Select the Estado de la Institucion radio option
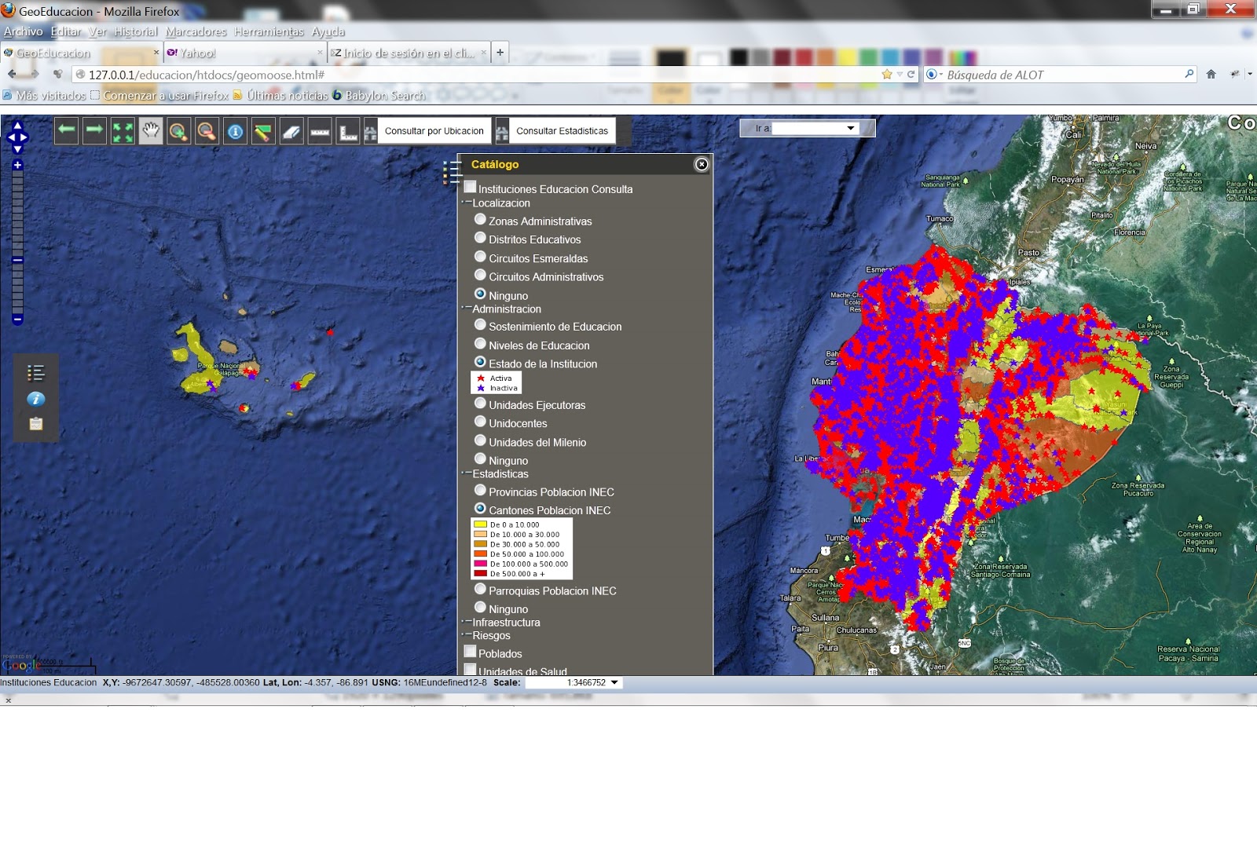This screenshot has width=1257, height=844. pos(480,362)
